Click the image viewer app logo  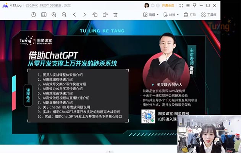[5, 5]
